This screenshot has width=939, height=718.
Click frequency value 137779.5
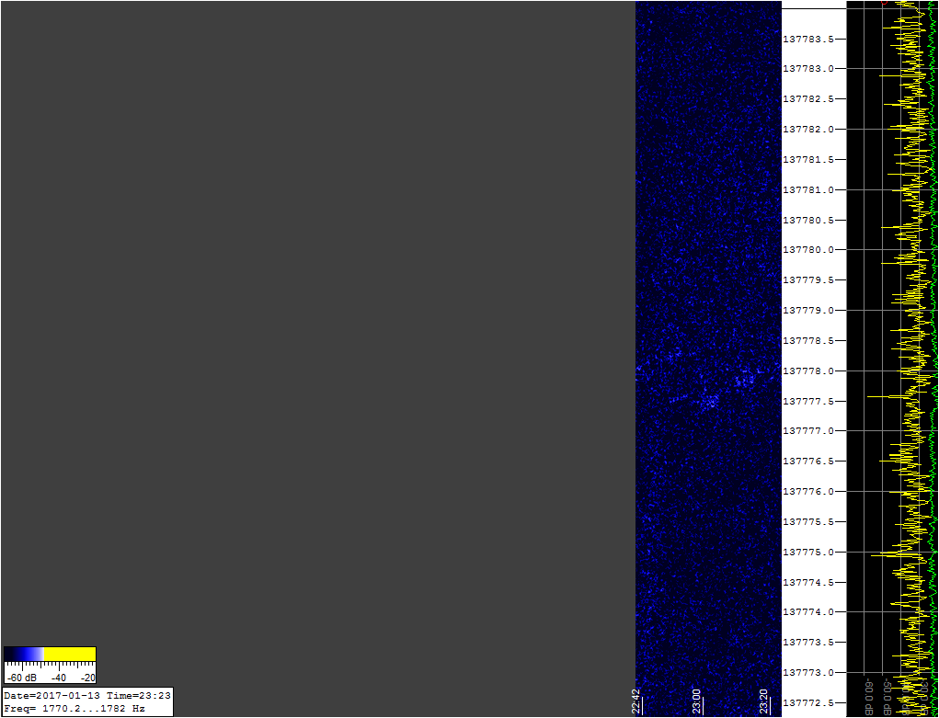(809, 280)
